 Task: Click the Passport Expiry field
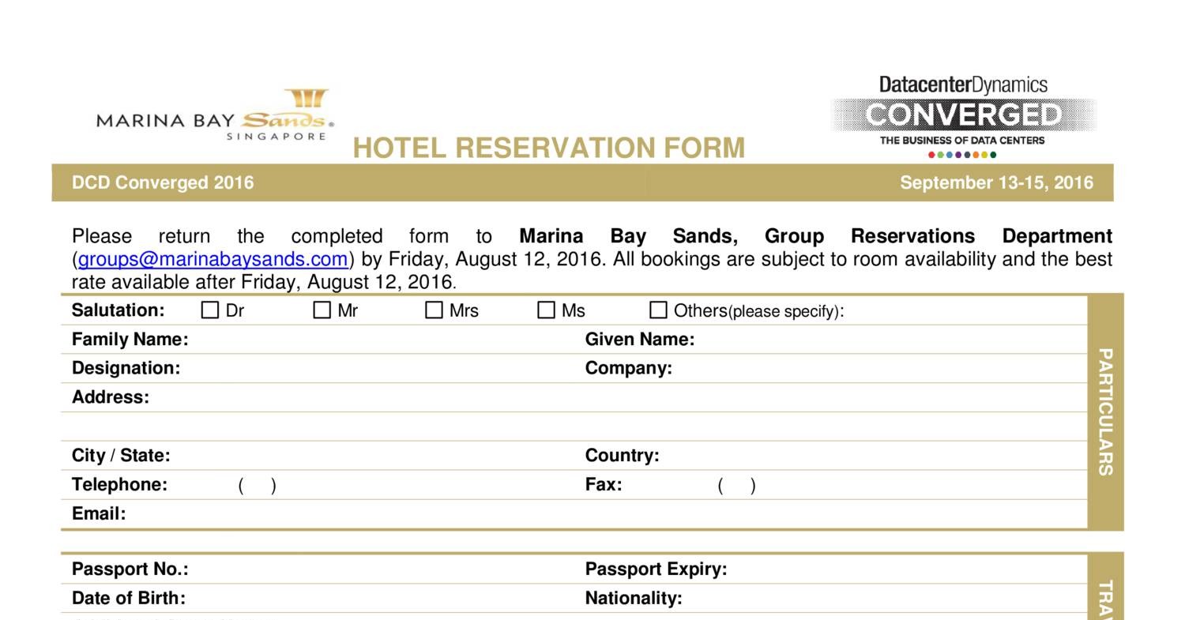point(901,569)
